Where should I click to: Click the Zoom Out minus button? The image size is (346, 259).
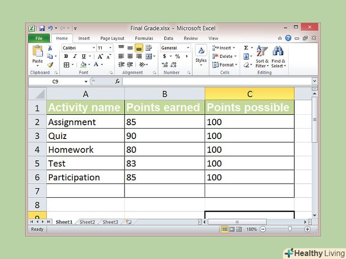pos(262,229)
